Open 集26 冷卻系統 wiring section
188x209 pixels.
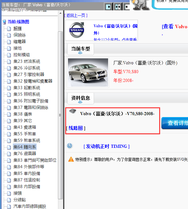click(x=27, y=68)
